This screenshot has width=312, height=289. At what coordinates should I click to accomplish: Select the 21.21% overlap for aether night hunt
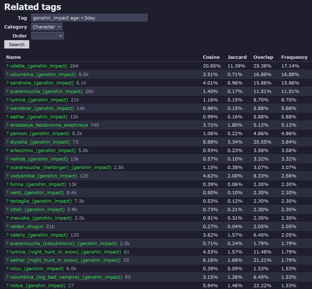pos(263,260)
